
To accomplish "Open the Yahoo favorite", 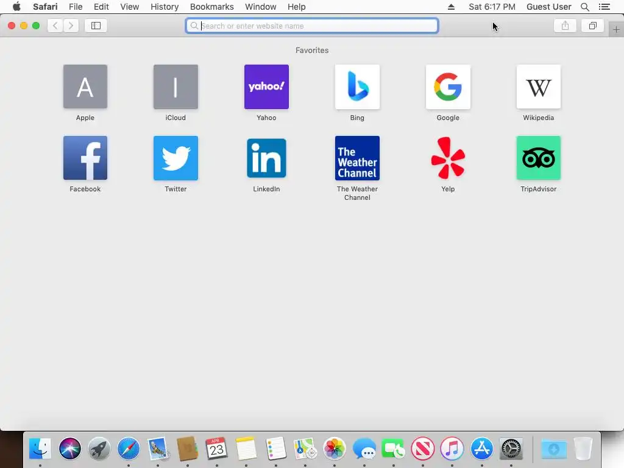I will click(x=266, y=87).
